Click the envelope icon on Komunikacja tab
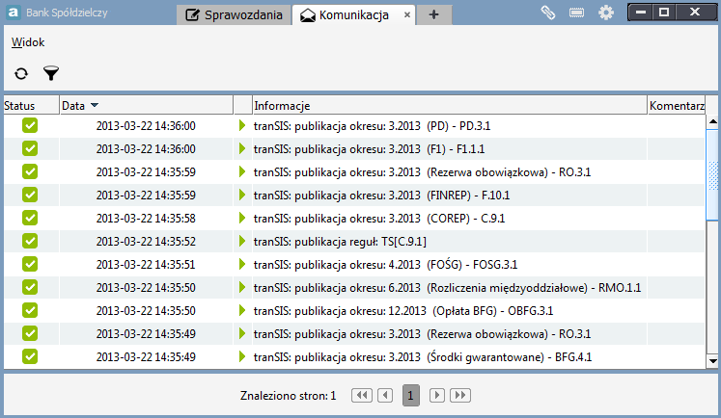This screenshot has height=418, width=721. 308,15
